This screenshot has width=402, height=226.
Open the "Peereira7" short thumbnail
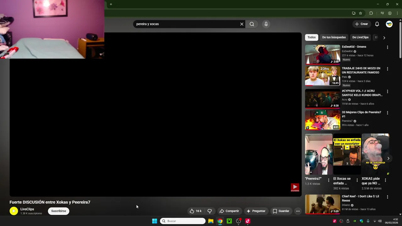[x=319, y=154]
